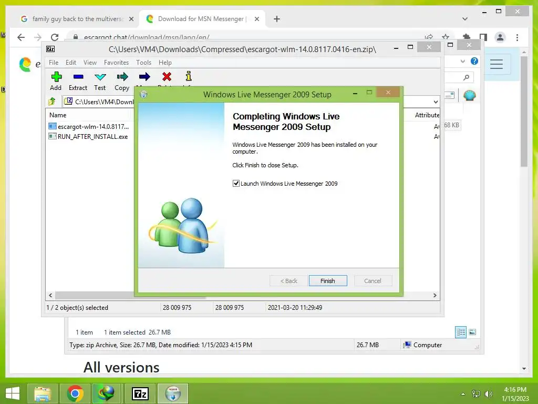The height and width of the screenshot is (404, 538).
Task: Click the Finish button in Setup
Action: [328, 281]
